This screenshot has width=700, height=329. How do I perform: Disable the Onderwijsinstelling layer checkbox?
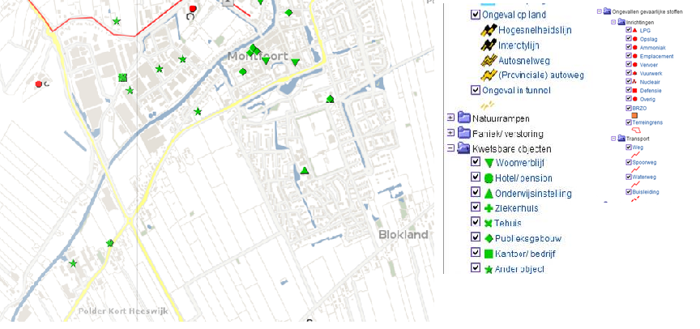(476, 192)
